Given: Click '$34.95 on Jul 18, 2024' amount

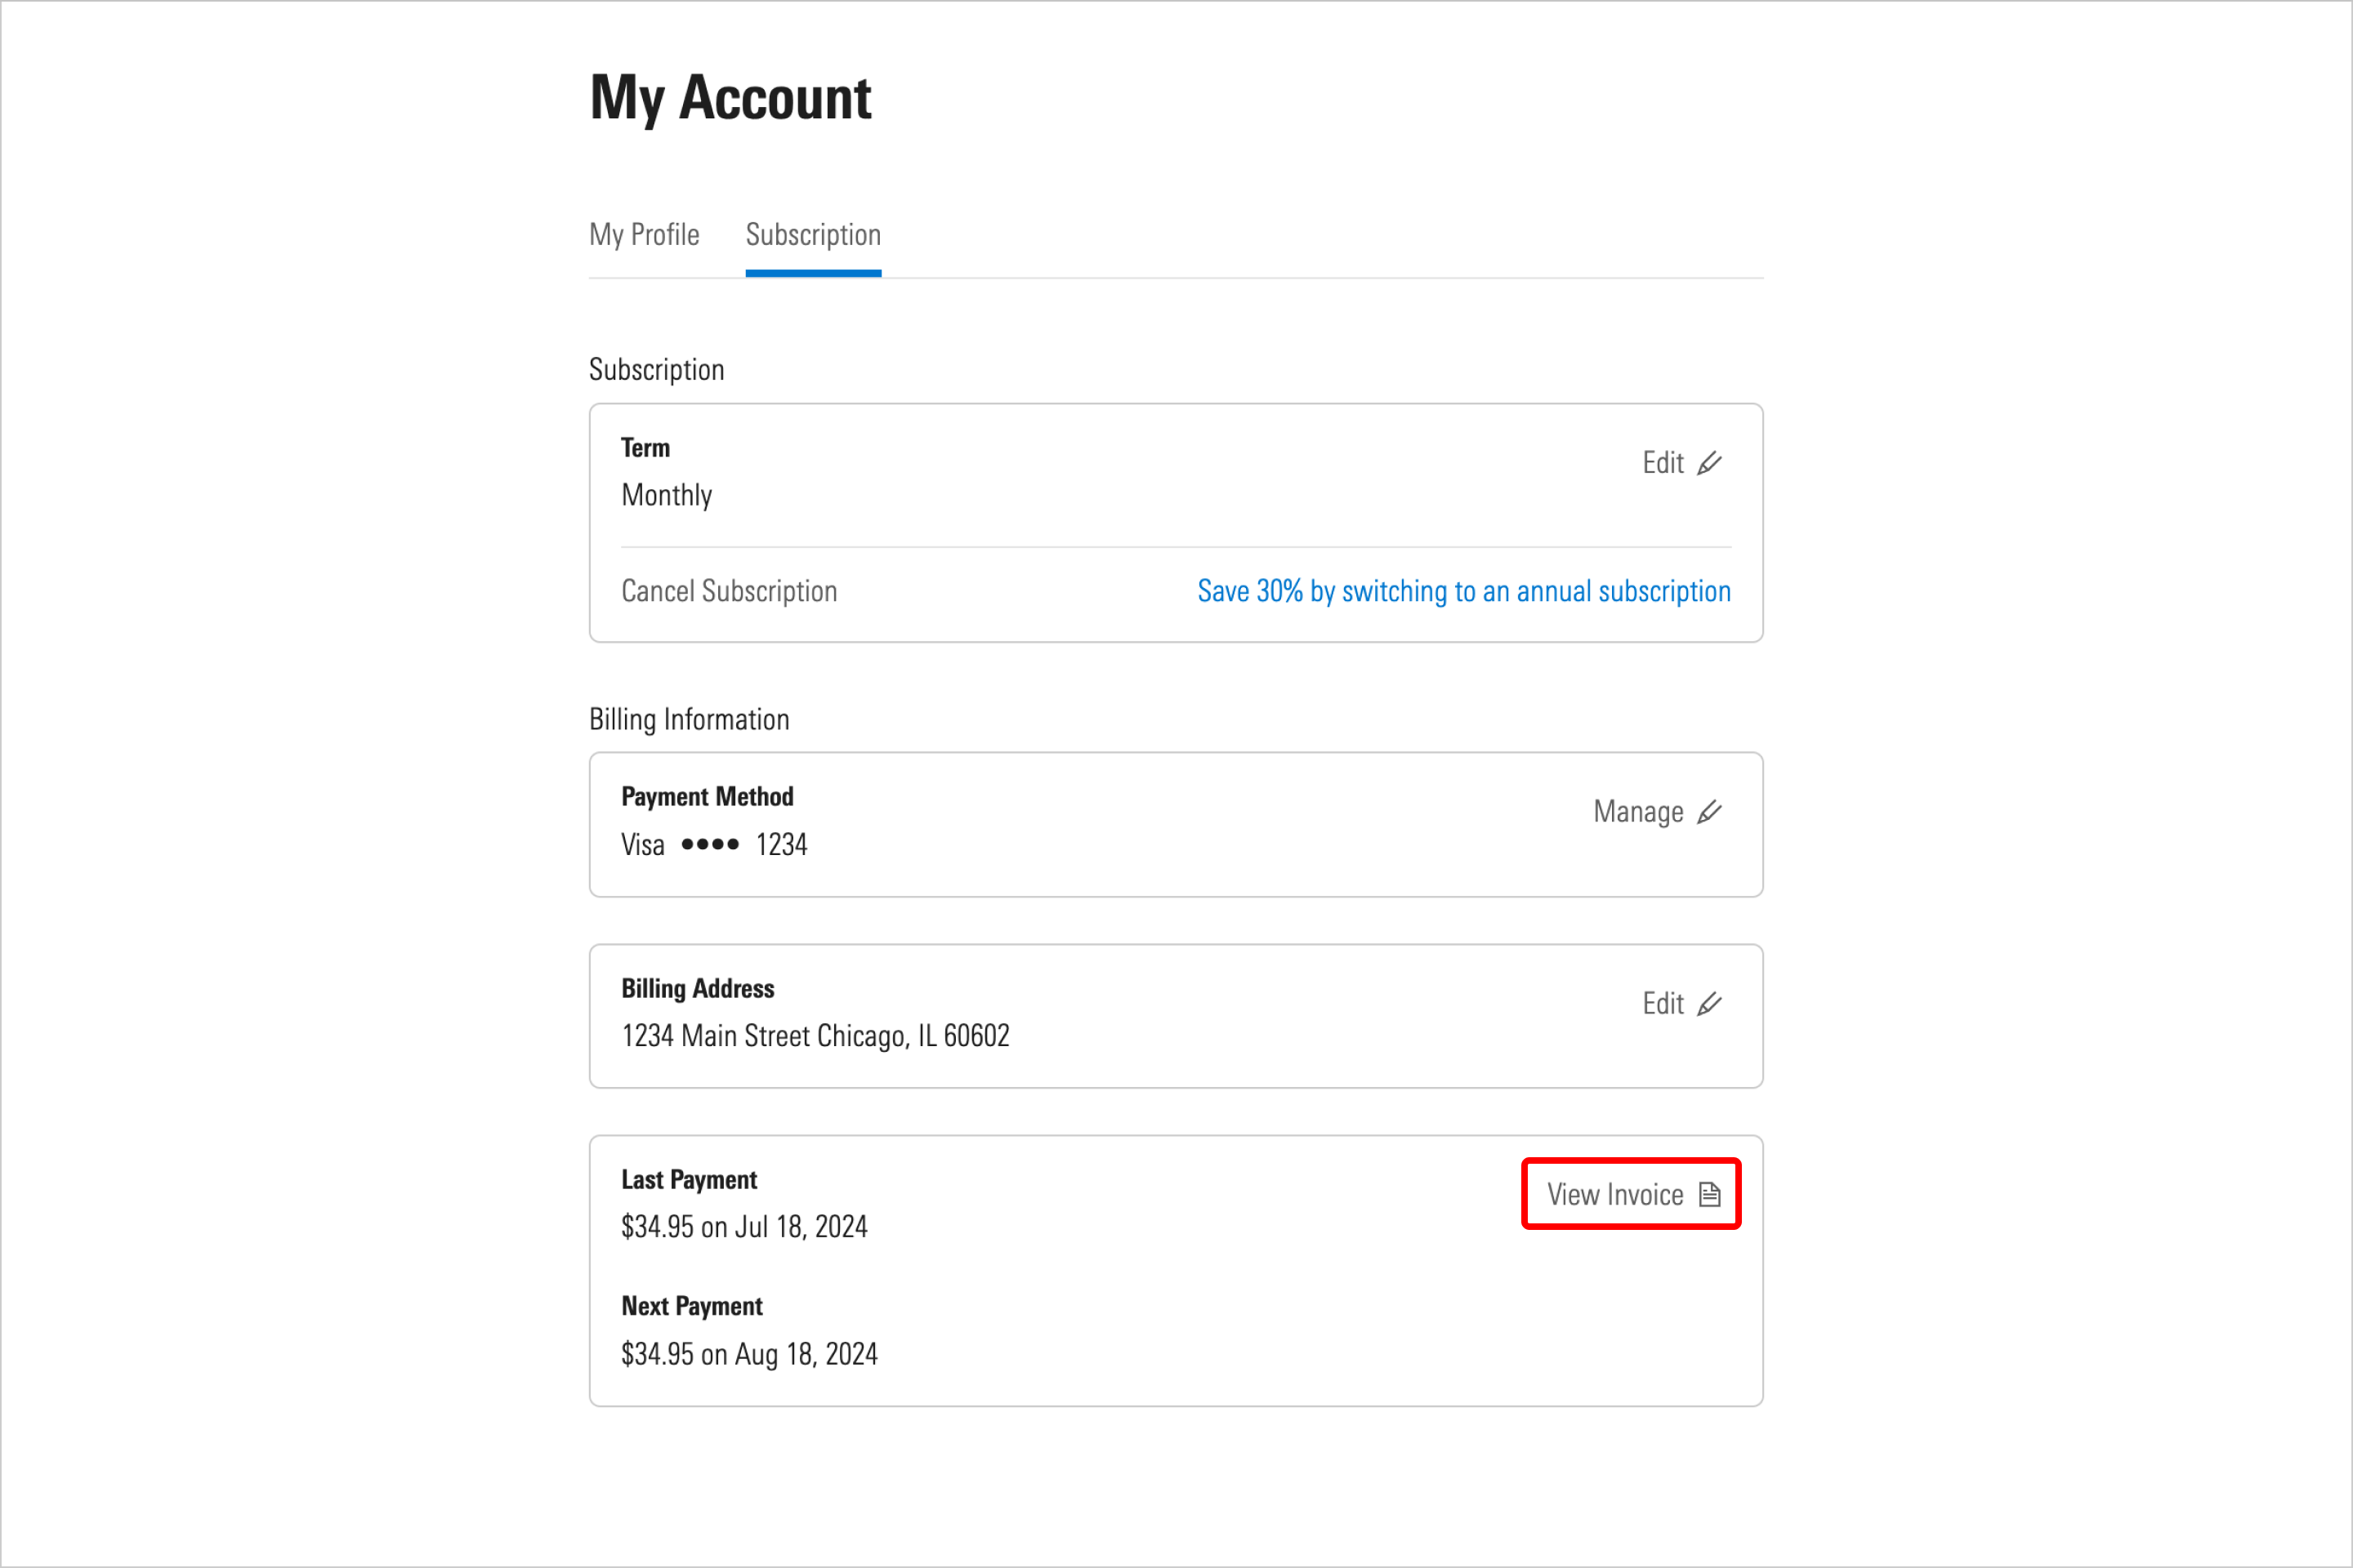Looking at the screenshot, I should 744,1227.
